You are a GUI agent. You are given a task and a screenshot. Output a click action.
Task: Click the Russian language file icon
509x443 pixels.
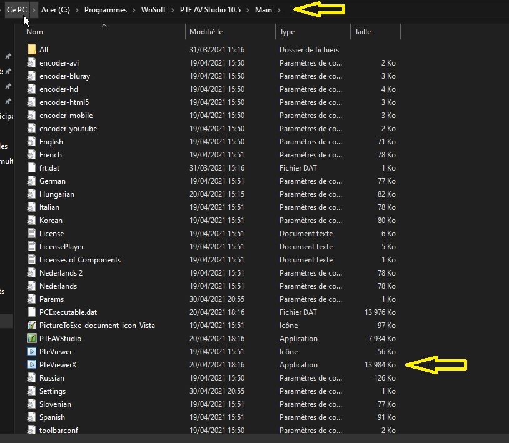pyautogui.click(x=31, y=378)
